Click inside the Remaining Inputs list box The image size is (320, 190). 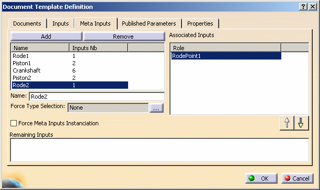159,150
